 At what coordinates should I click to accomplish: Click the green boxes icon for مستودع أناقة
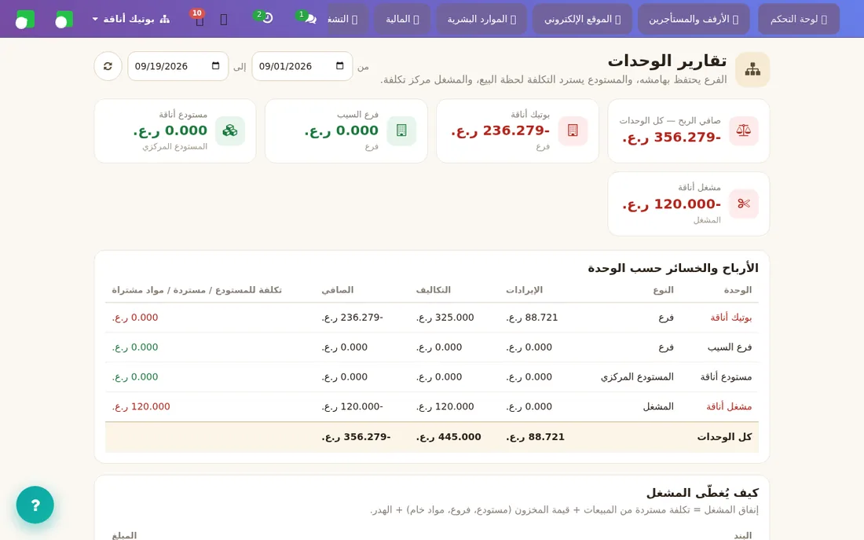pyautogui.click(x=230, y=130)
